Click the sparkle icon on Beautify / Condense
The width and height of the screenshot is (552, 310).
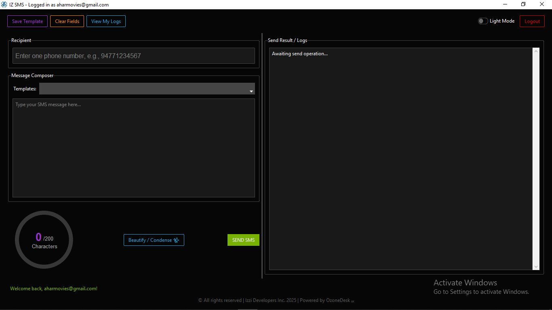coord(176,240)
